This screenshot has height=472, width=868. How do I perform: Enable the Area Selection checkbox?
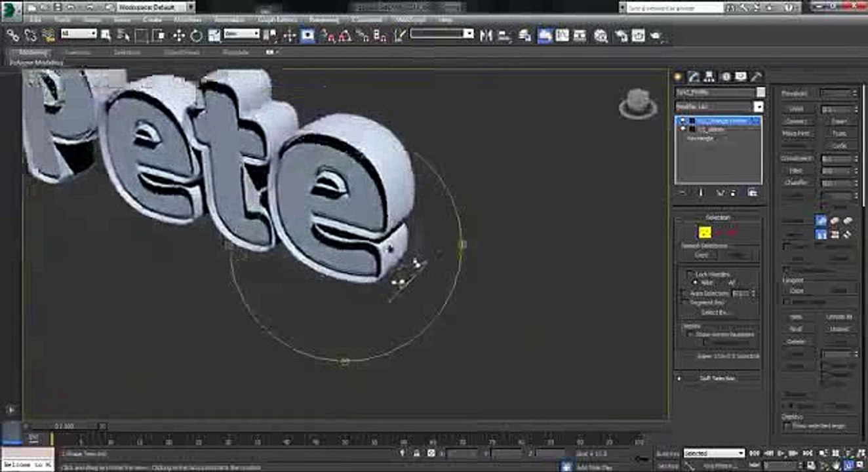[684, 294]
